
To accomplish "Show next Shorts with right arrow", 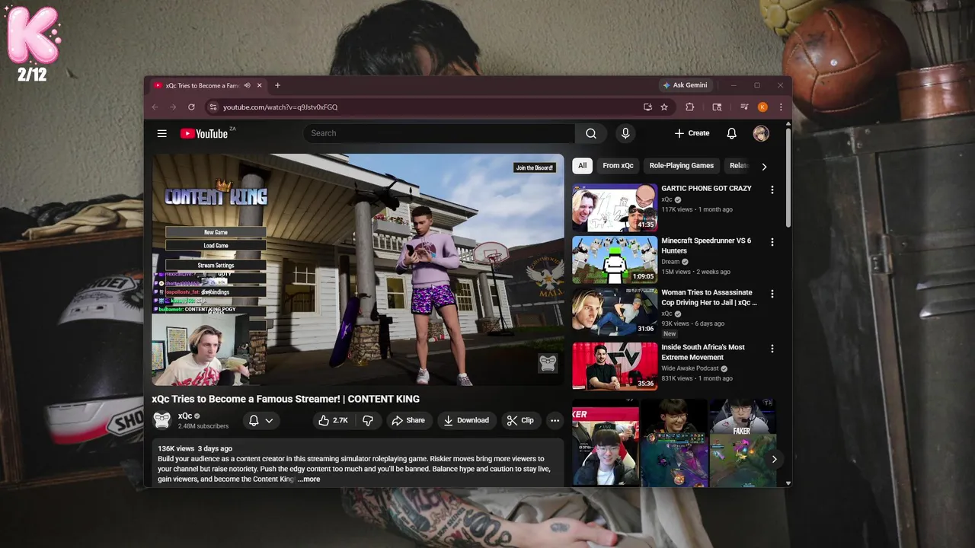I will pos(774,459).
